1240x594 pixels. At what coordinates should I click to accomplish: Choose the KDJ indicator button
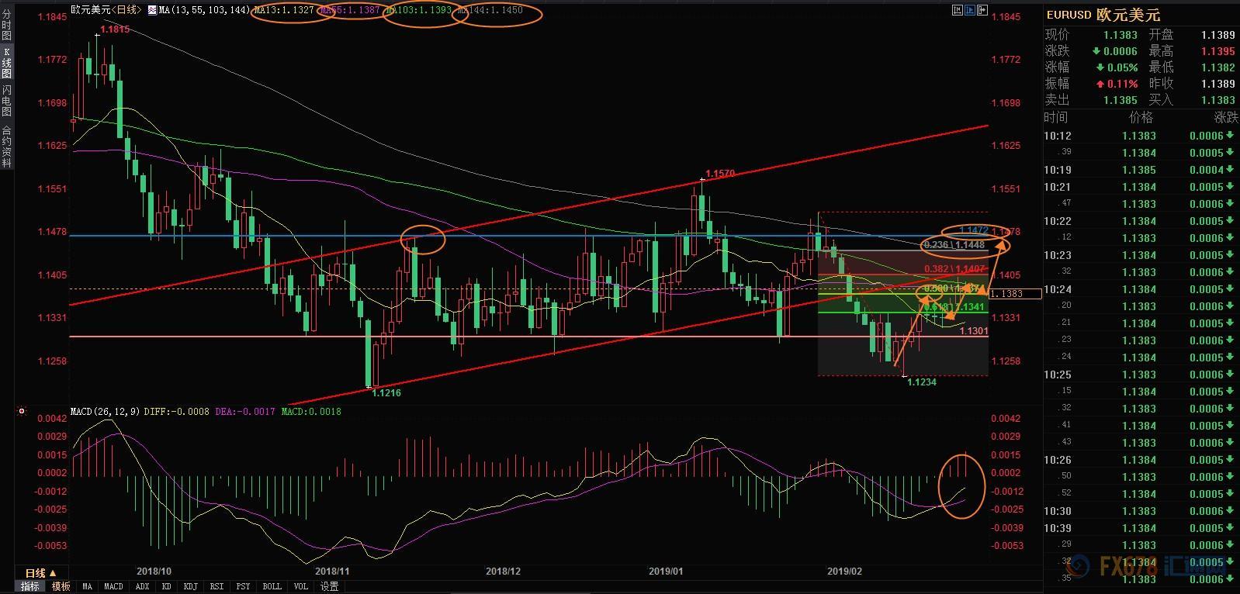click(190, 587)
